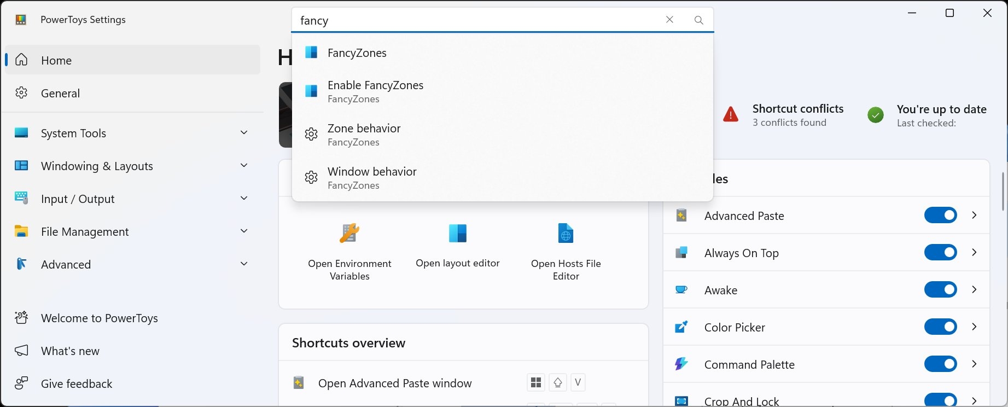Click the Open Environment Variables wrench icon
Viewport: 1008px width, 407px height.
(x=349, y=233)
